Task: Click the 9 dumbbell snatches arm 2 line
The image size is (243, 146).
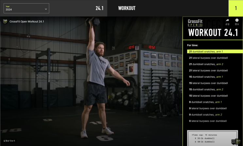Action: coord(205,115)
